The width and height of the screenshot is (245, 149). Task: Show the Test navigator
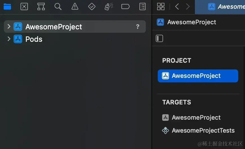tap(92, 6)
